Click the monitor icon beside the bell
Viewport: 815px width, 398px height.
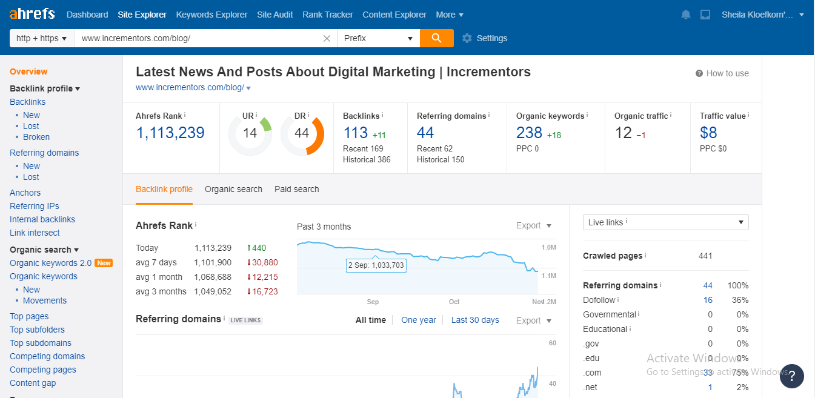(x=705, y=15)
